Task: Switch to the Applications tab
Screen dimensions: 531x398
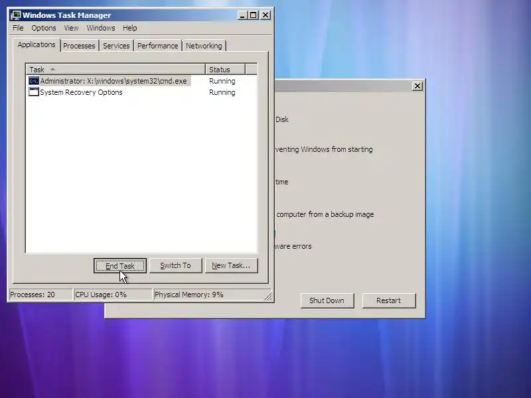Action: click(37, 44)
